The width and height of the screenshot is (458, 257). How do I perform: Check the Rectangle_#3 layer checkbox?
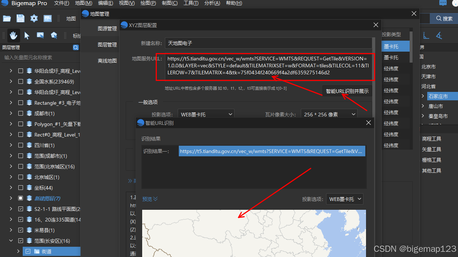(21, 103)
